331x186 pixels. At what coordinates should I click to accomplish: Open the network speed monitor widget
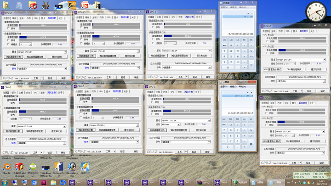(x=311, y=175)
